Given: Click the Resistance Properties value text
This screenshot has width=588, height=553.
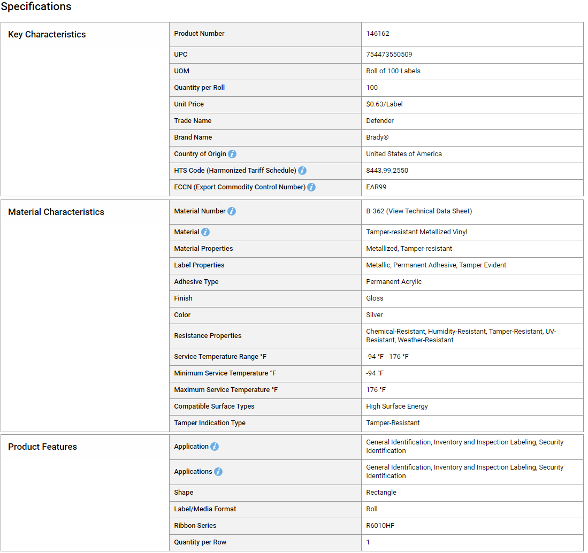Looking at the screenshot, I should pos(461,336).
